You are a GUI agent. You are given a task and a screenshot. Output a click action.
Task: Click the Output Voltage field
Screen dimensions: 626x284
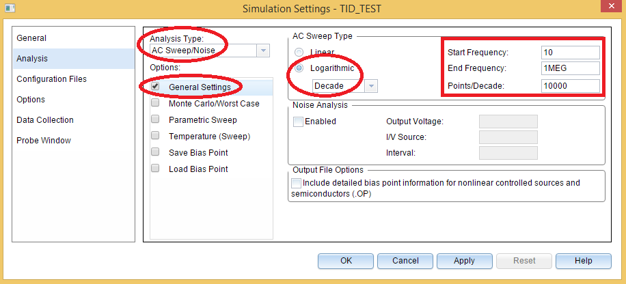508,122
